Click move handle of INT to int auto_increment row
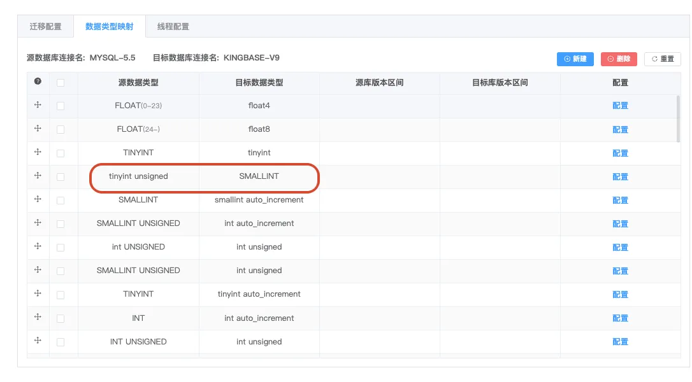The width and height of the screenshot is (692, 382). (38, 317)
